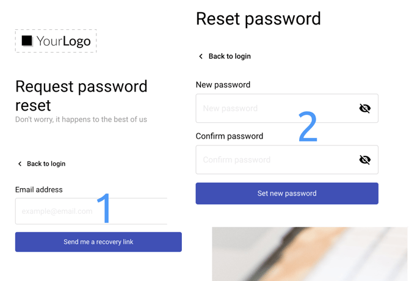Image resolution: width=409 pixels, height=281 pixels.
Task: Click the Request password reset heading
Action: click(x=81, y=95)
